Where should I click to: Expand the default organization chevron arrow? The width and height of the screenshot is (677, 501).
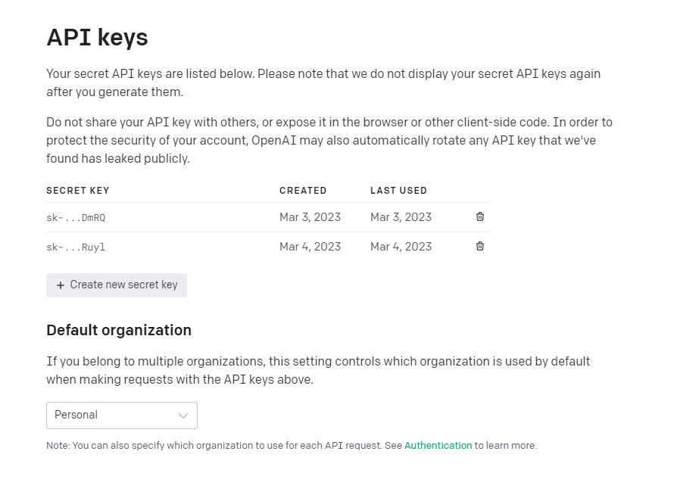tap(183, 415)
